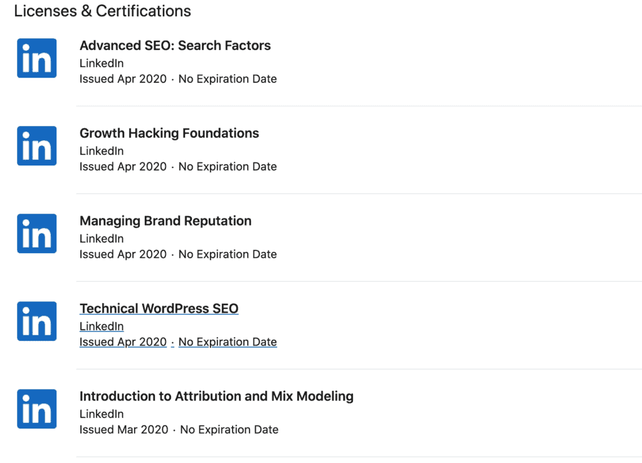Open Introduction to Attribution and Mix Modeling
642x463 pixels.
[216, 396]
